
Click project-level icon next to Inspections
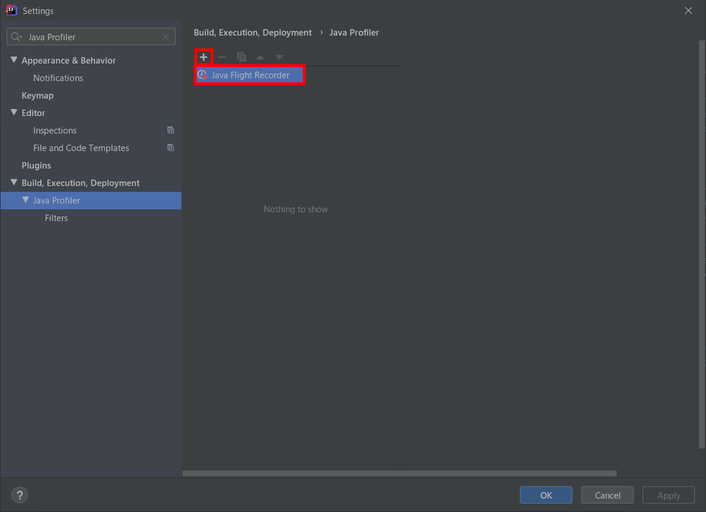click(171, 130)
